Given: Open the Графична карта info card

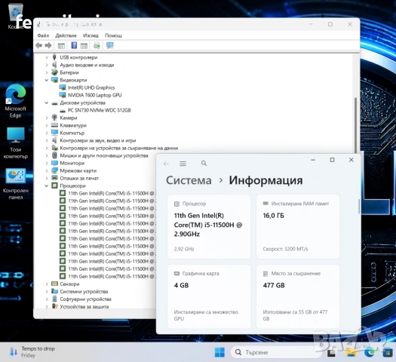Looking at the screenshot, I should tap(209, 296).
